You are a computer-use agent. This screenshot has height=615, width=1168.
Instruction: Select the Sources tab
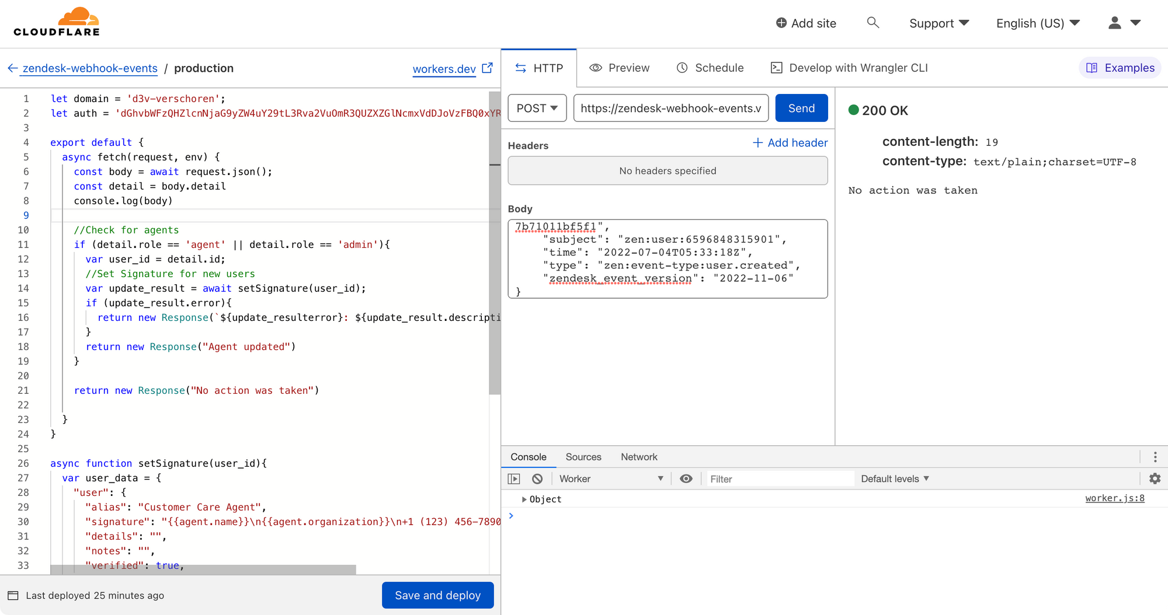click(x=583, y=457)
